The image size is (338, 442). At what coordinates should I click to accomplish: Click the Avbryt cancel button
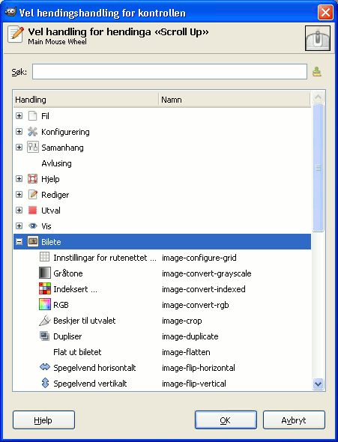coord(294,420)
